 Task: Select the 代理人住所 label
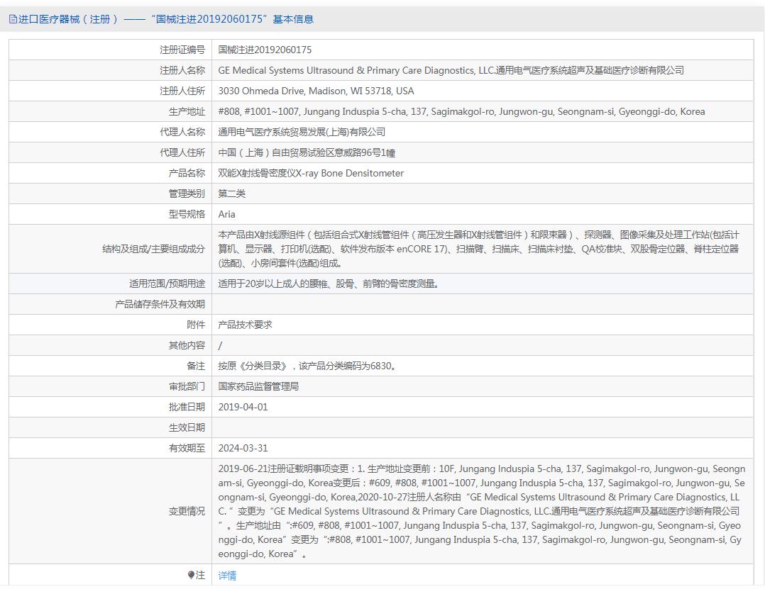[182, 152]
